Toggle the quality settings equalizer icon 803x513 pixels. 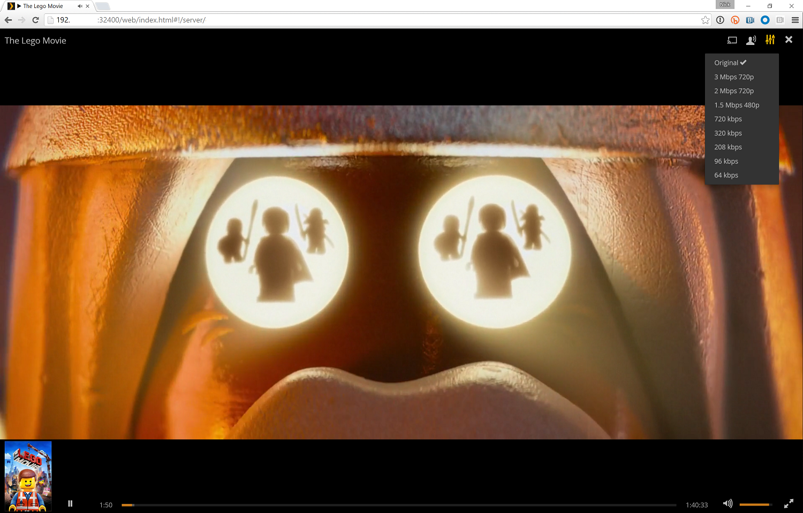[x=770, y=40]
